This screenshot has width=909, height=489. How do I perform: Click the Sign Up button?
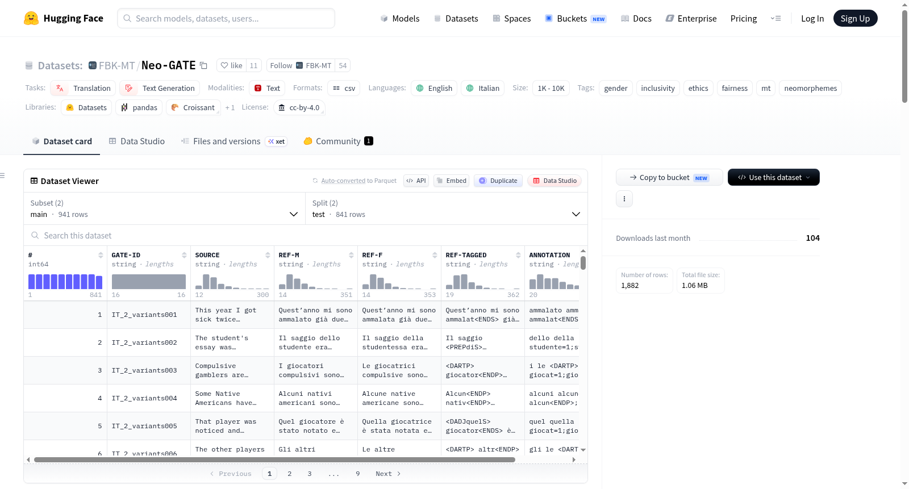tap(855, 18)
